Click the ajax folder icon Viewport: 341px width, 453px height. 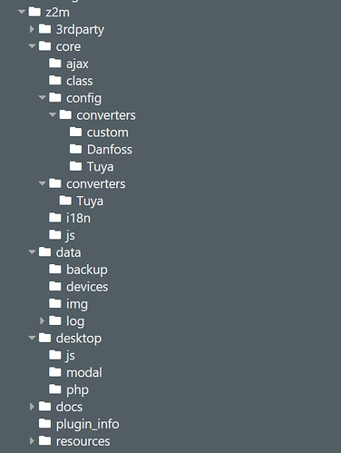55,63
